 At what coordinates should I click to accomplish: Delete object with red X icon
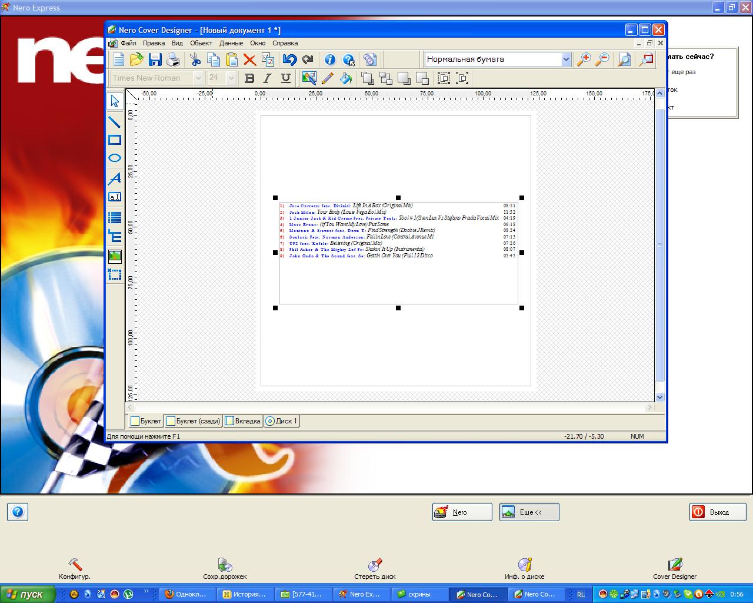click(x=249, y=59)
